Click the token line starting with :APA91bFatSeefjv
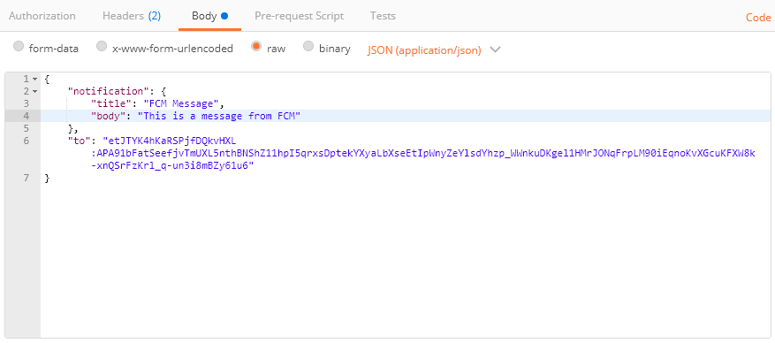The width and height of the screenshot is (775, 343). (x=423, y=153)
